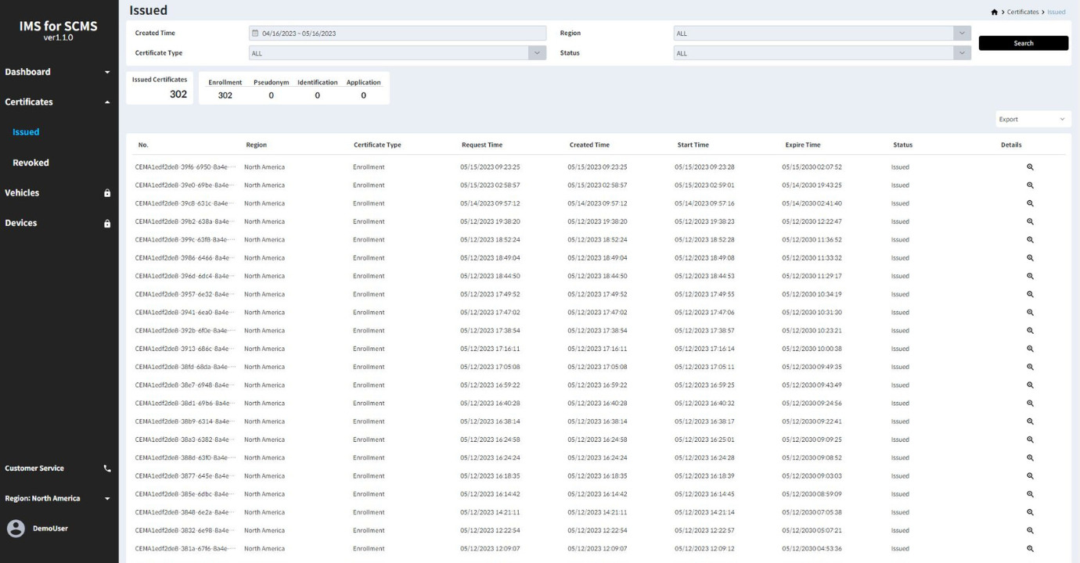Open the Export format dropdown
This screenshot has width=1080, height=563.
1032,118
